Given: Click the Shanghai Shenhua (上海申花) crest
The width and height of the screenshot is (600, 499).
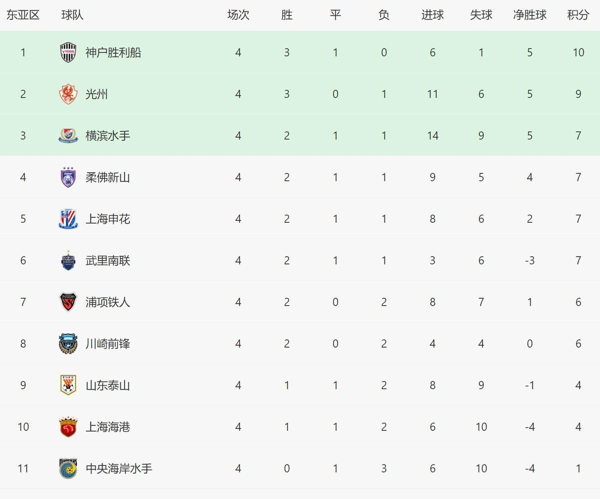Looking at the screenshot, I should tap(68, 219).
